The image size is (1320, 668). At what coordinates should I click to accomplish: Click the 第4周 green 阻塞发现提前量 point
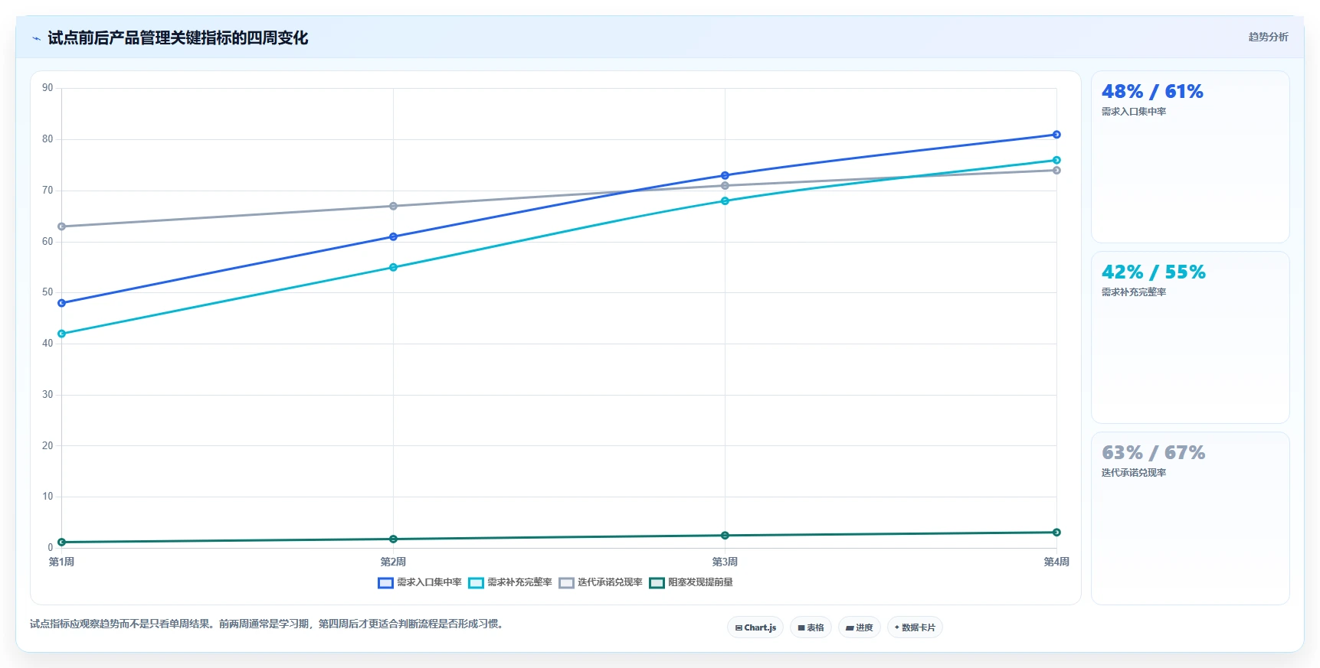[x=1056, y=533]
